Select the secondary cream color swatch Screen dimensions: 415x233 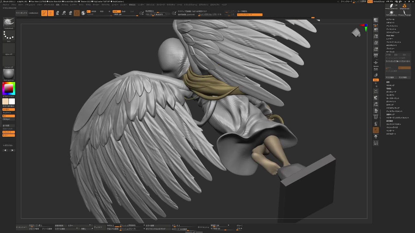6,102
